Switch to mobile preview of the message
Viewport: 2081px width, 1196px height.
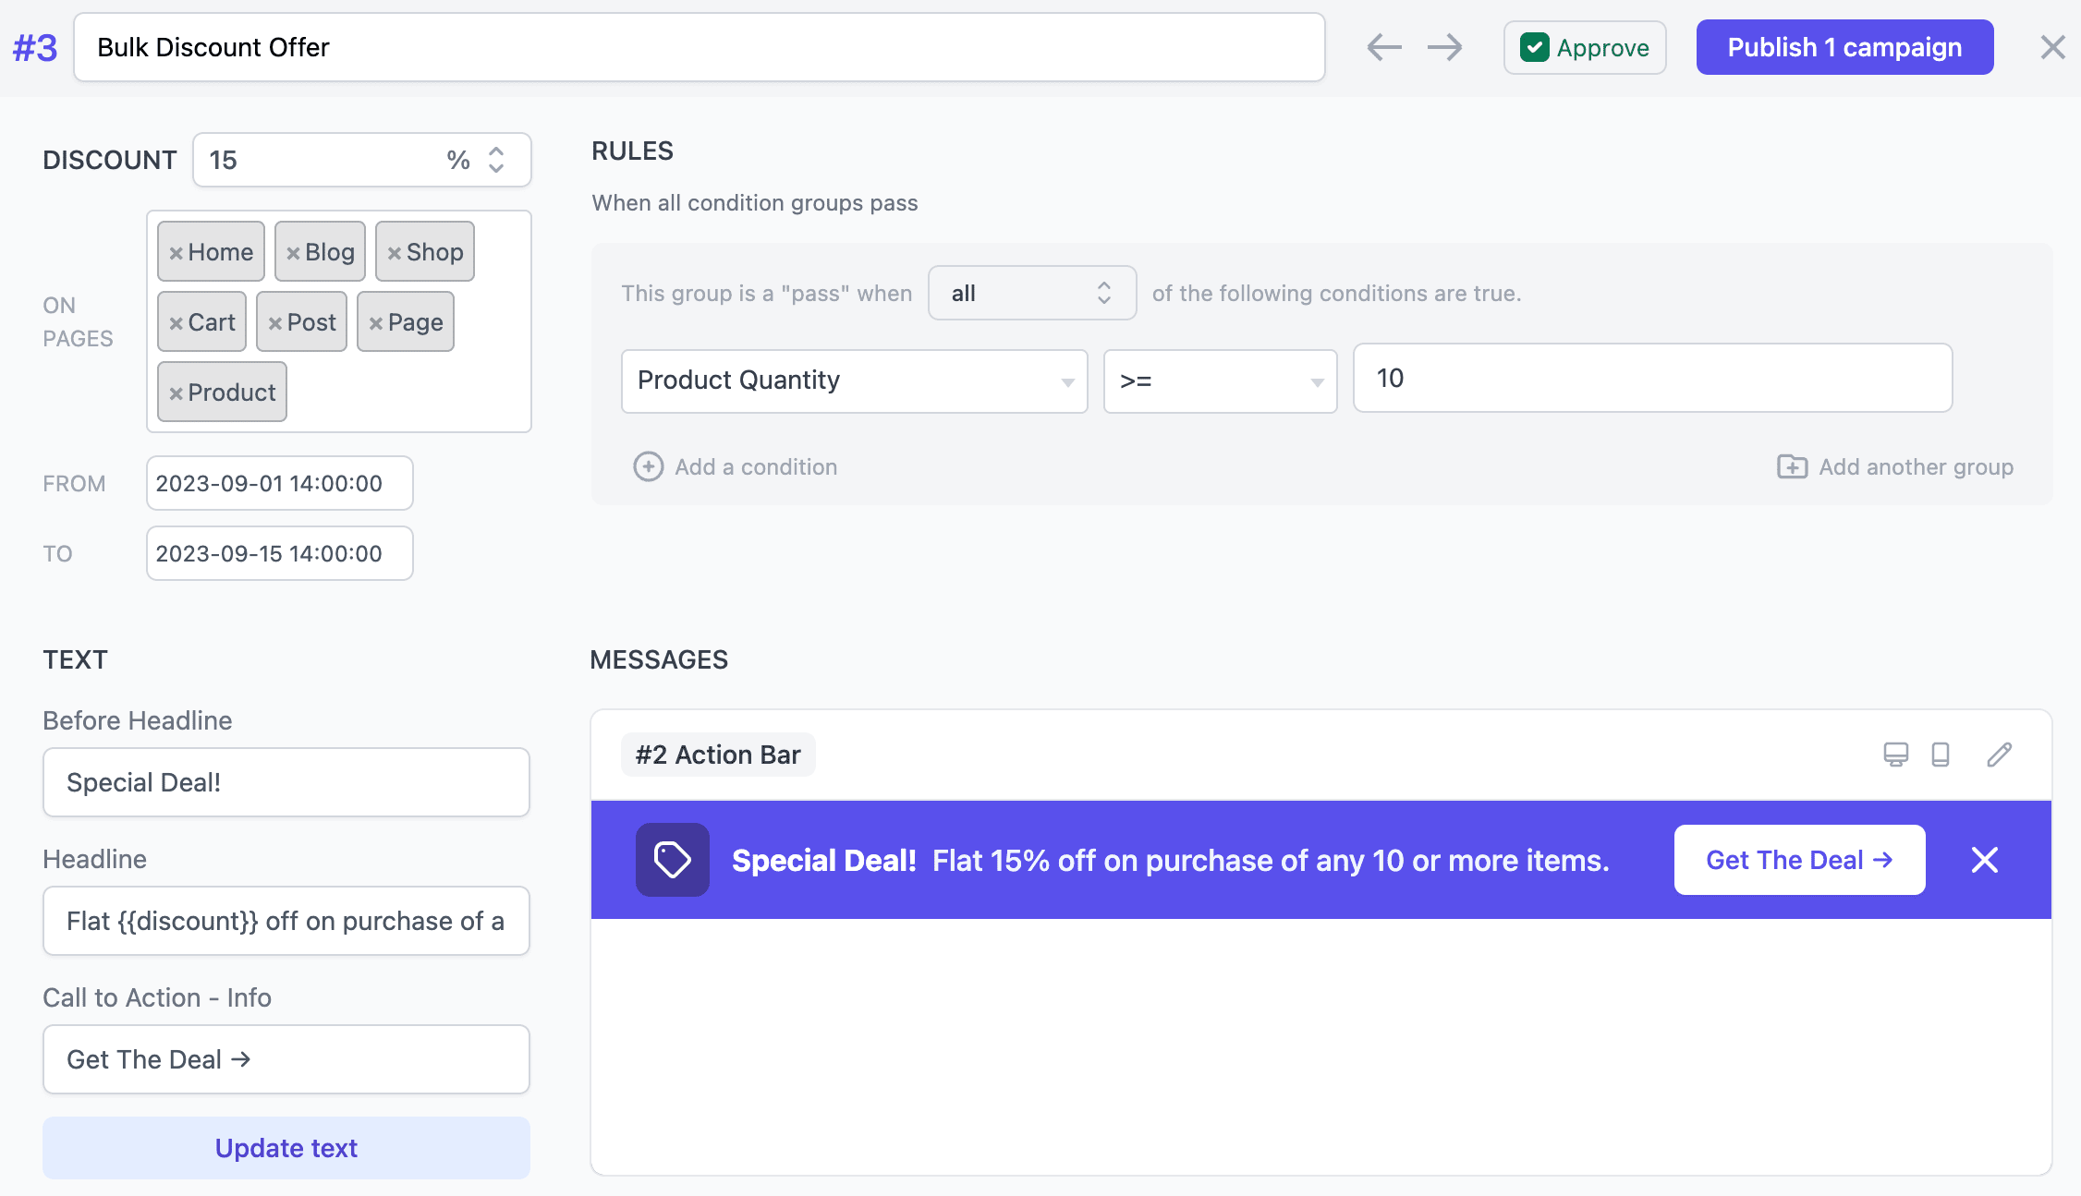tap(1940, 755)
